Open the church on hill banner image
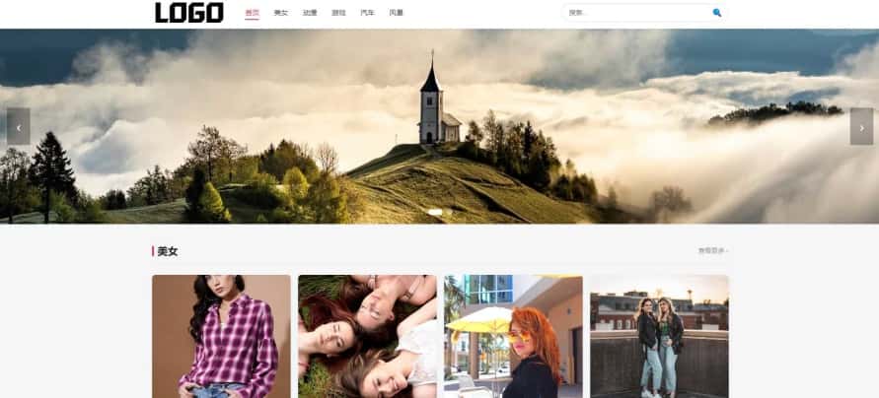879x398 pixels. tap(440, 126)
